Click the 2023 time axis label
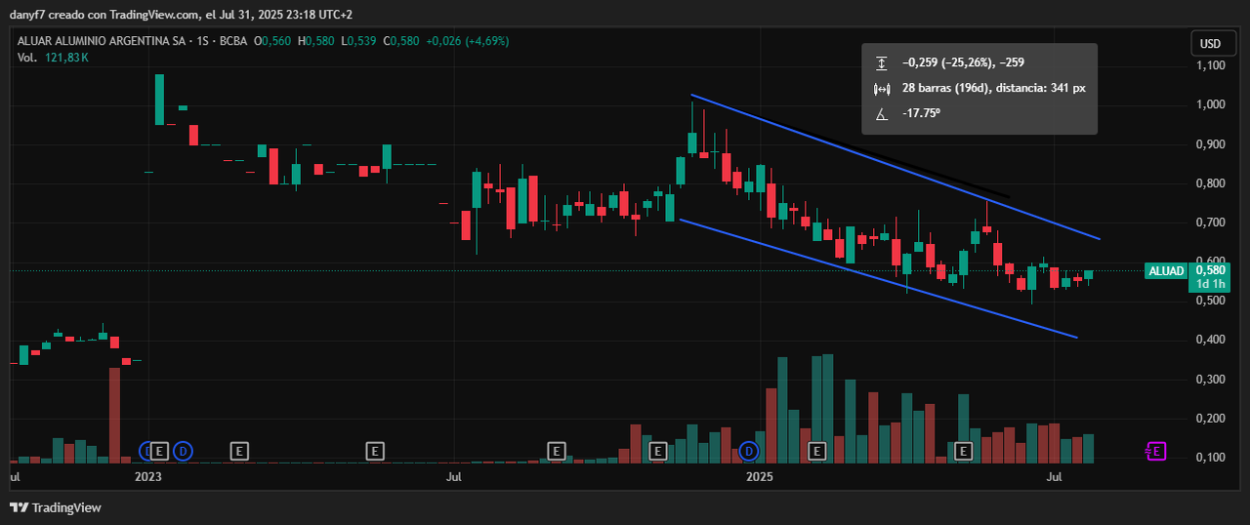1250x525 pixels. click(x=148, y=477)
